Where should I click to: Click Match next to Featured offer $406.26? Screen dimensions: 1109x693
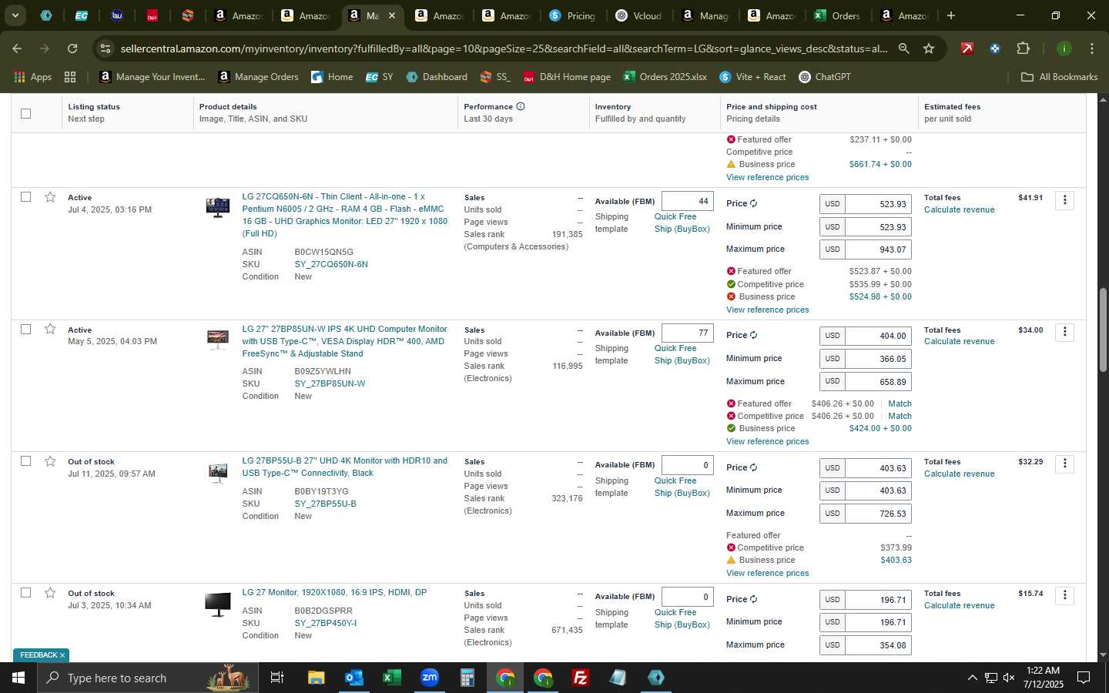(900, 403)
